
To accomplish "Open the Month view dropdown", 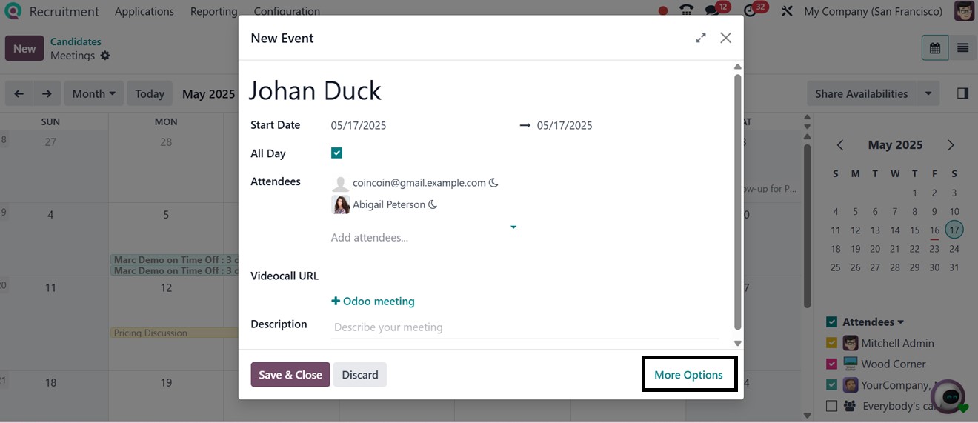I will click(x=94, y=93).
